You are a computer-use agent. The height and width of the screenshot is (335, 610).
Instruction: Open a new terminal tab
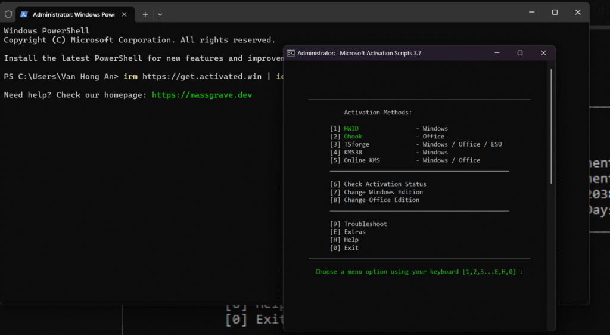(x=145, y=14)
